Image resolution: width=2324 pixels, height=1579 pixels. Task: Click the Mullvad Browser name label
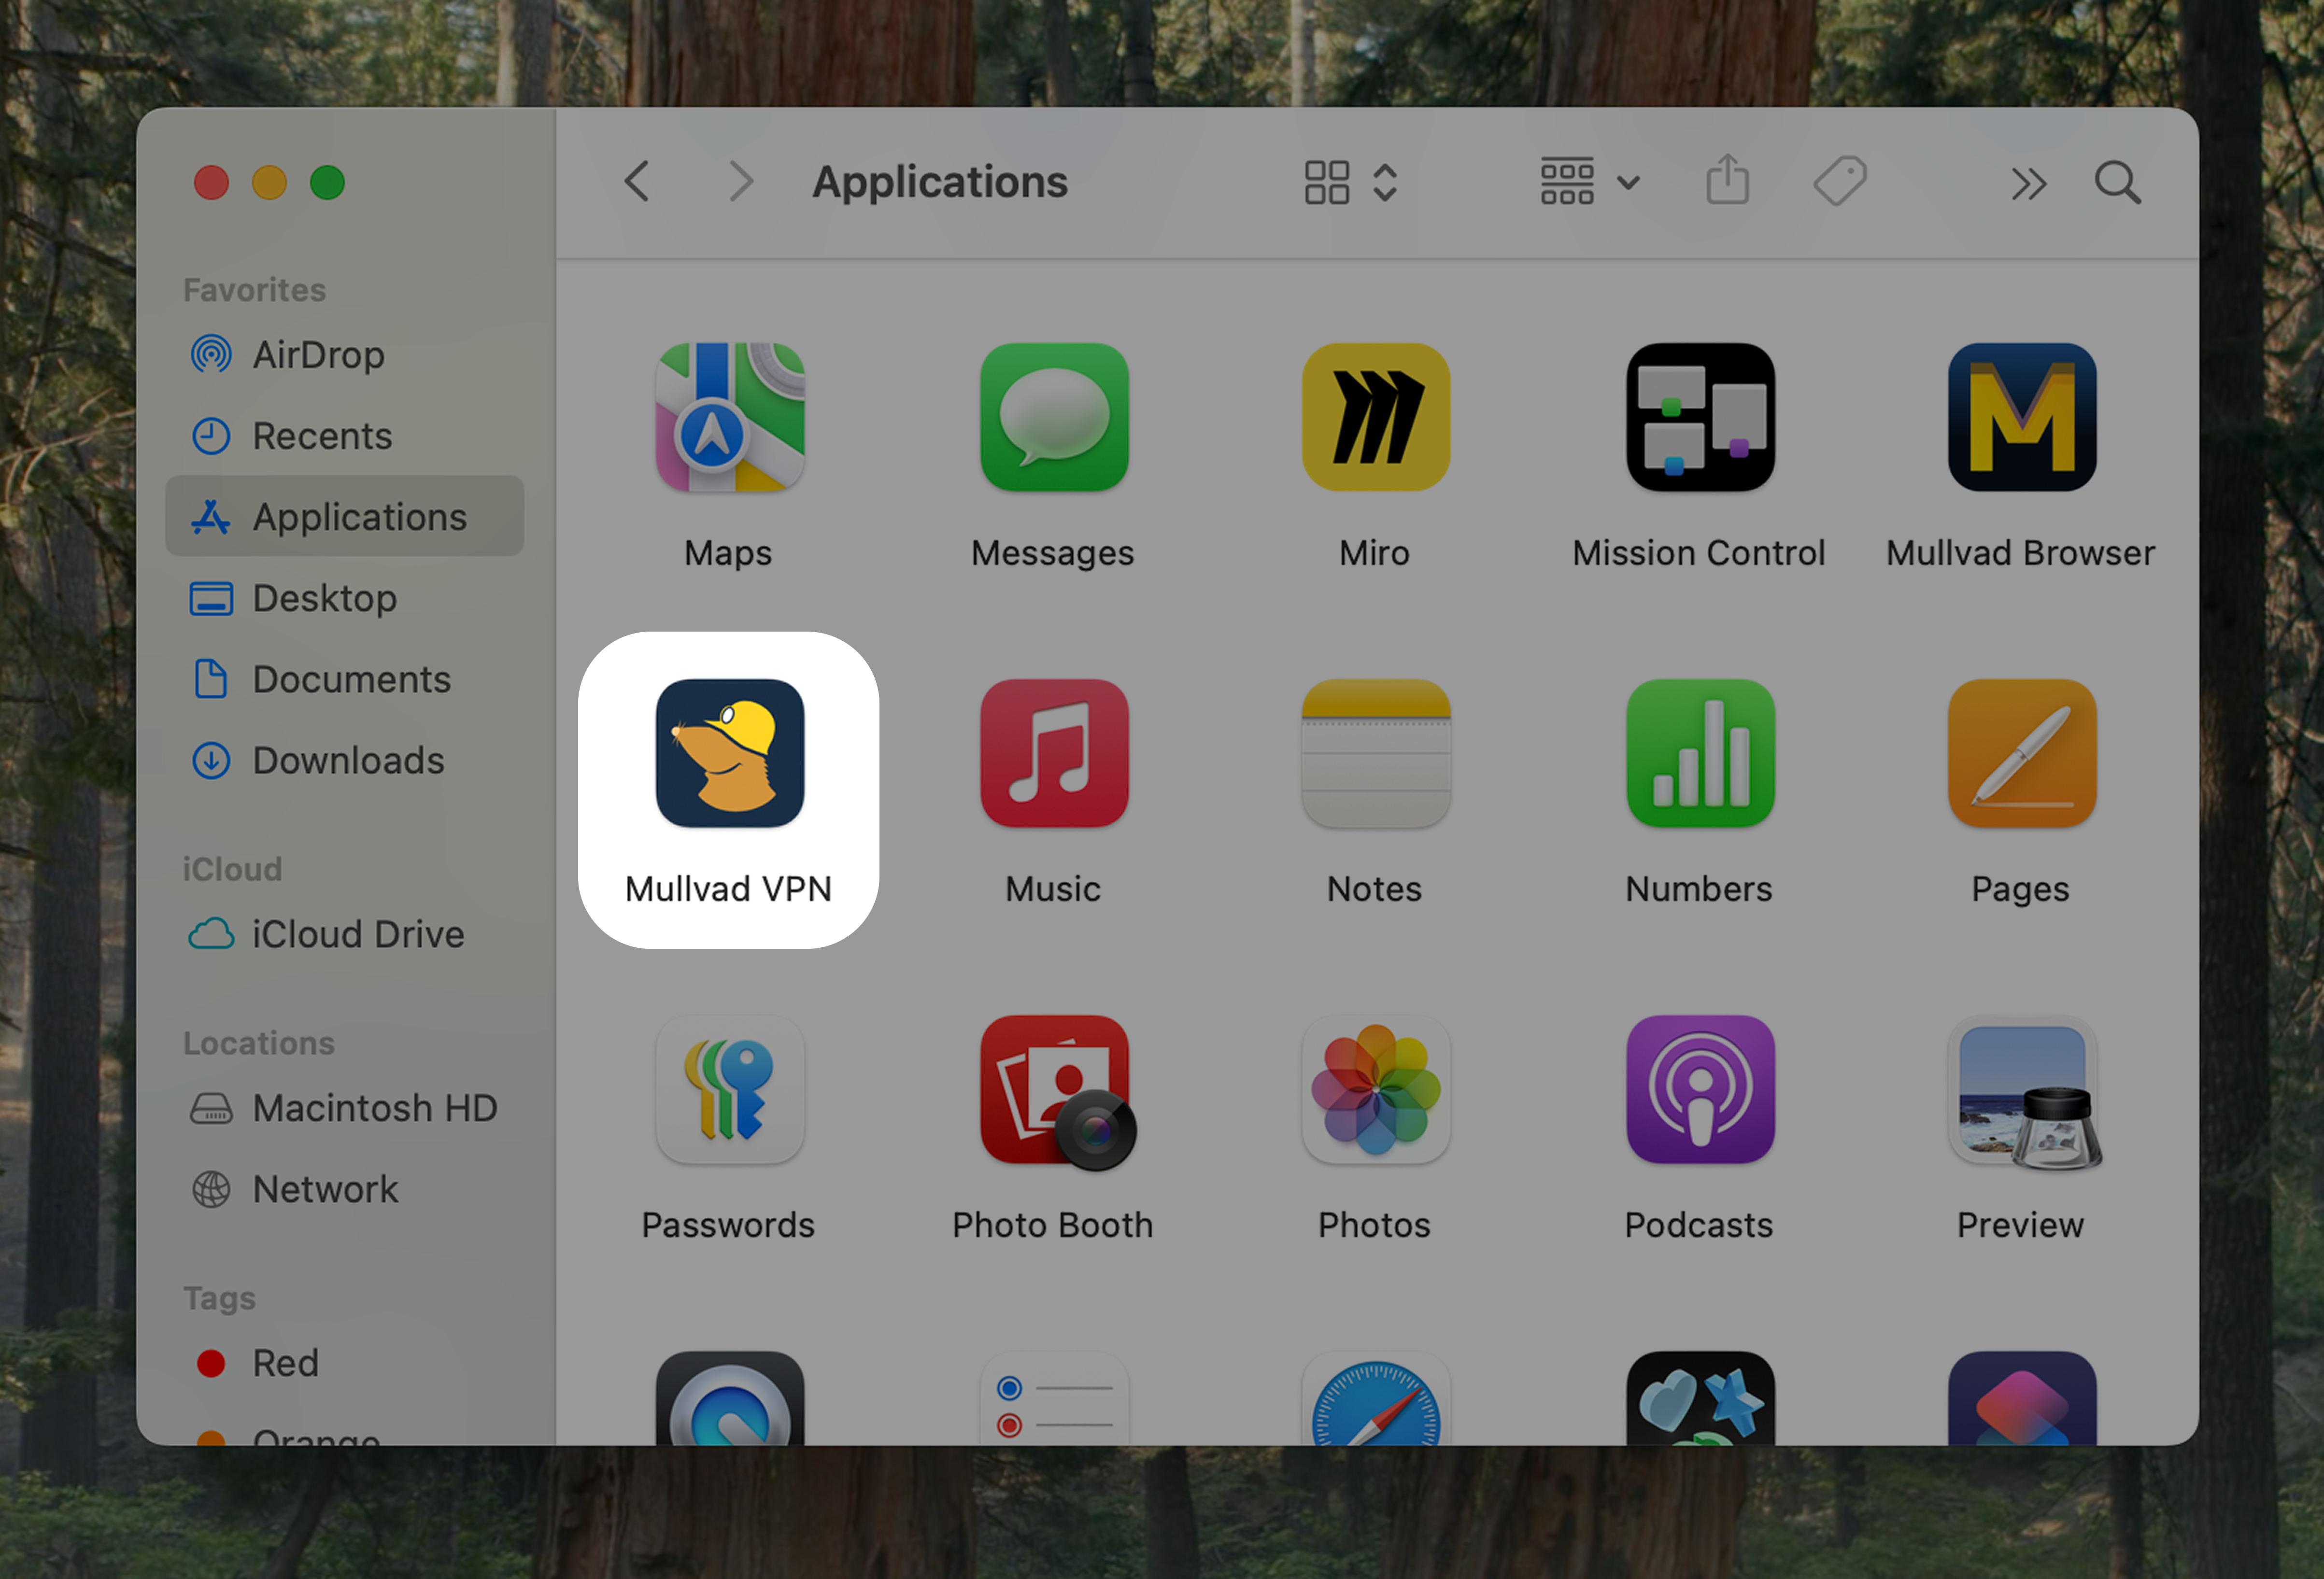[x=2020, y=553]
